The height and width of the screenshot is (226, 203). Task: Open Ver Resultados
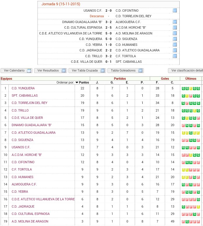pyautogui.click(x=50, y=70)
